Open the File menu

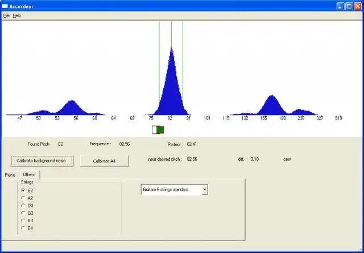6,15
